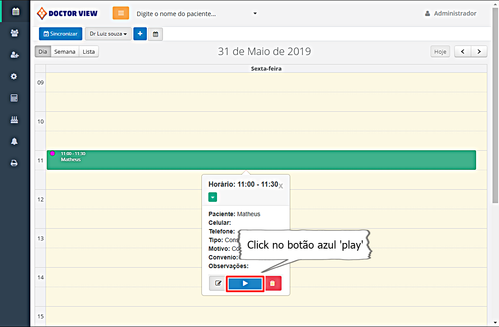Click the printer icon in sidebar

(x=14, y=163)
